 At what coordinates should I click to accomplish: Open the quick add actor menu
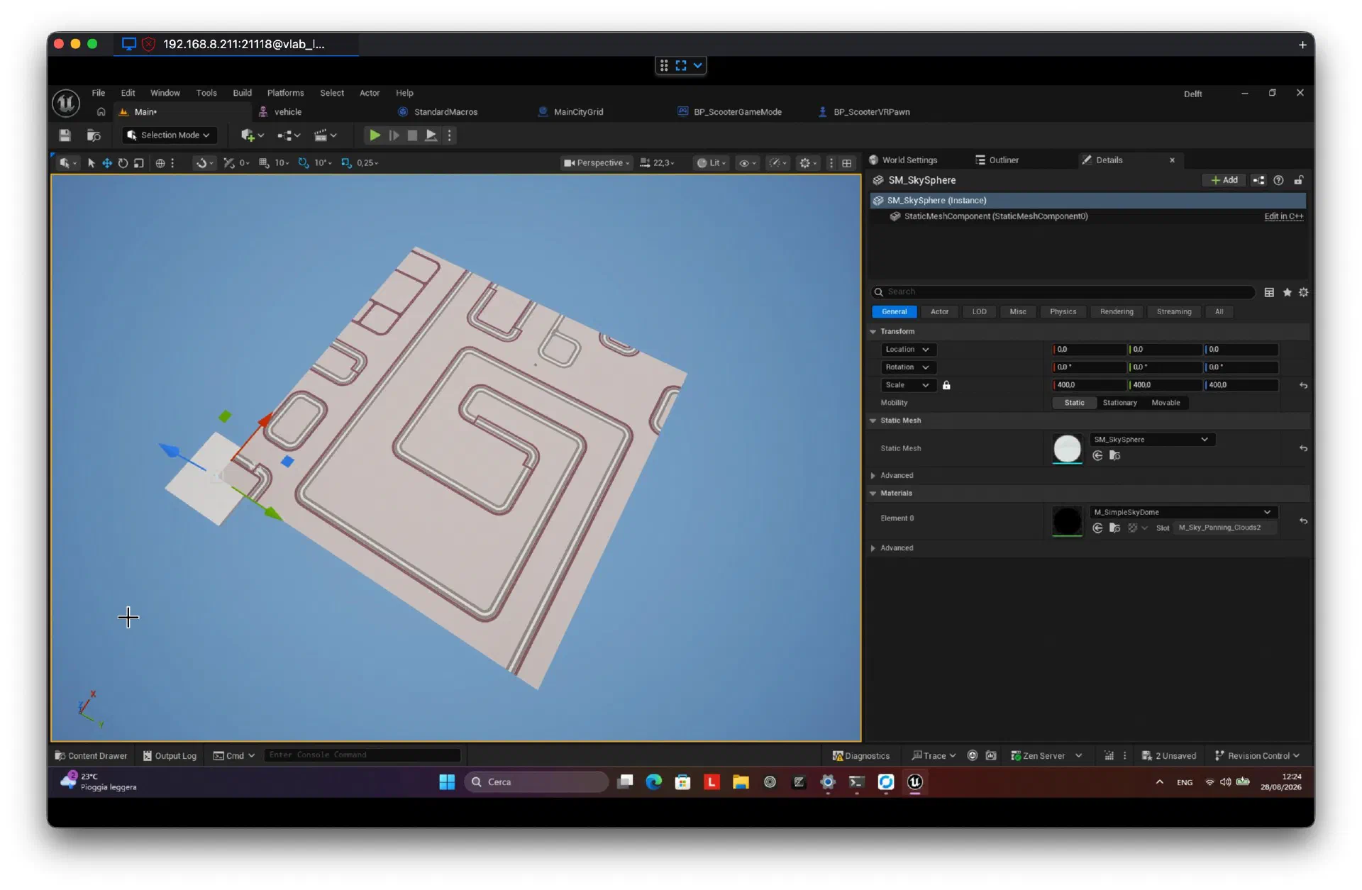click(252, 135)
